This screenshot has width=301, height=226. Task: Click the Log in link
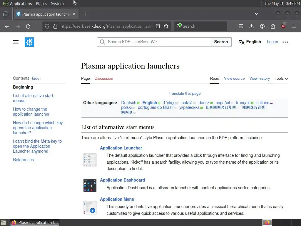[x=272, y=42]
